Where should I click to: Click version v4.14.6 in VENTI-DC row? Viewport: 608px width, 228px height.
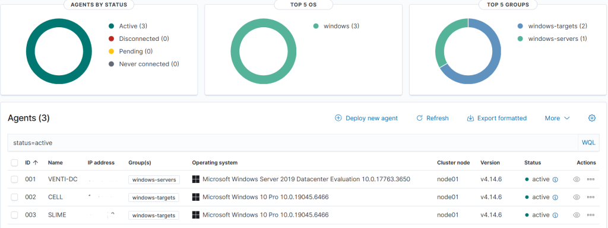491,179
